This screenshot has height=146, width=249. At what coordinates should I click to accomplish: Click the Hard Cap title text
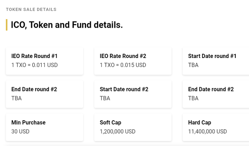pyautogui.click(x=200, y=123)
